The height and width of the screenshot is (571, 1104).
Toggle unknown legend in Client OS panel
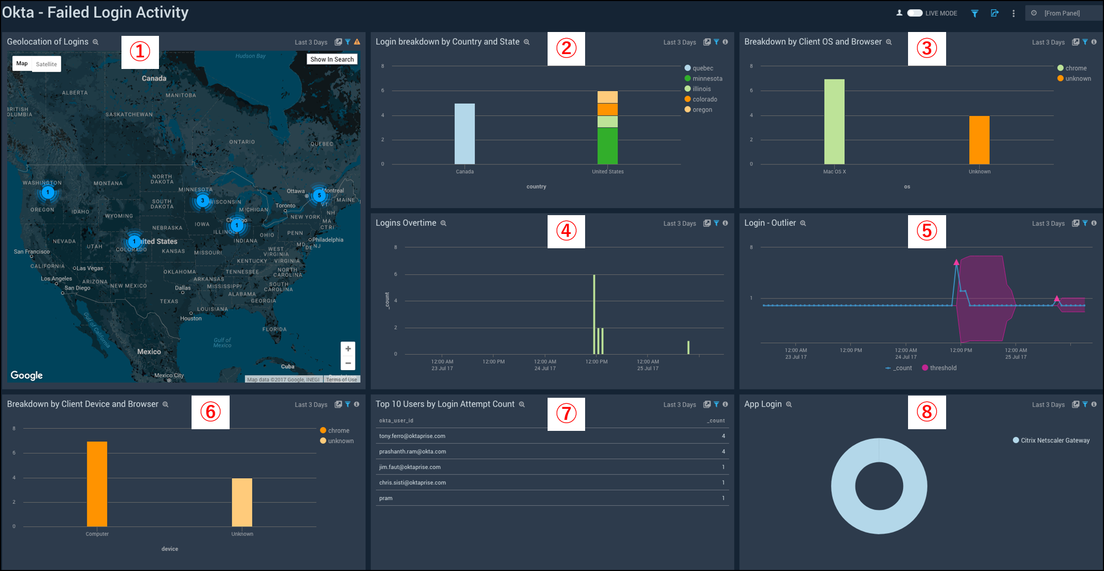point(1074,78)
